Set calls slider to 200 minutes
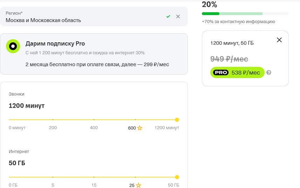300x188 pixels. pos(53,120)
